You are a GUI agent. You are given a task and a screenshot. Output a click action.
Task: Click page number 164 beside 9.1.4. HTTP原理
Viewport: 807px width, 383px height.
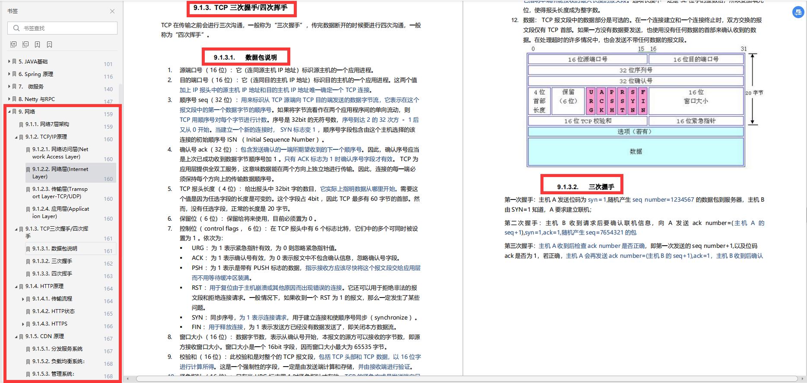(x=108, y=288)
